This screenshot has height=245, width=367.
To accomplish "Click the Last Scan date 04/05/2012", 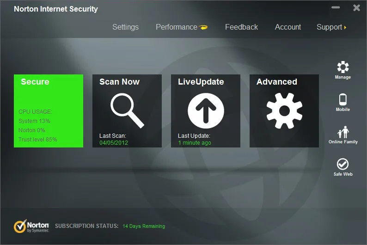I will (114, 143).
